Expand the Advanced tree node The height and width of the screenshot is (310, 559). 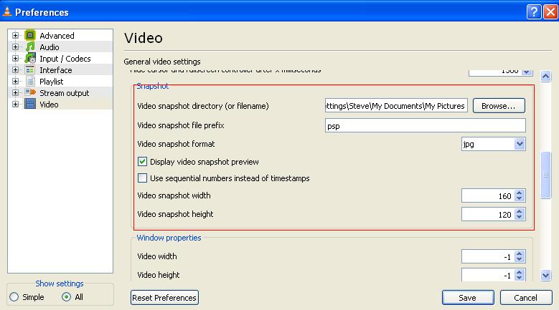pyautogui.click(x=15, y=35)
